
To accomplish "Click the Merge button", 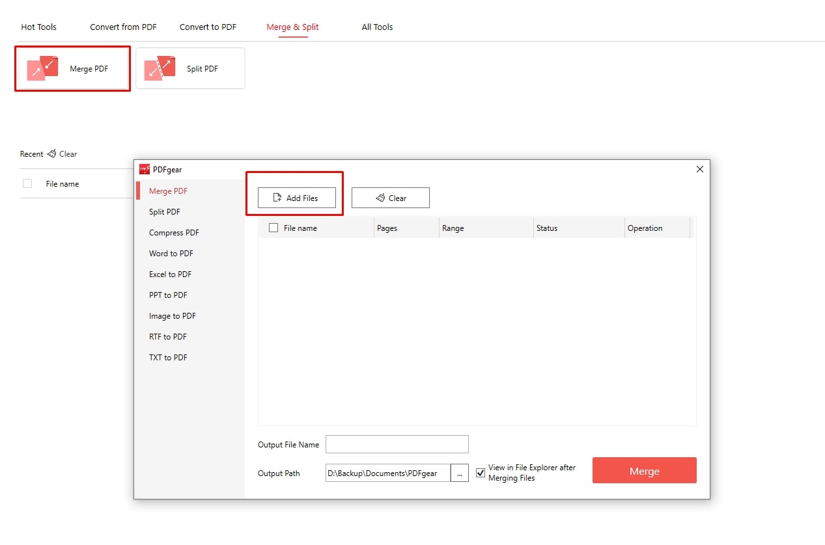I will coord(643,470).
